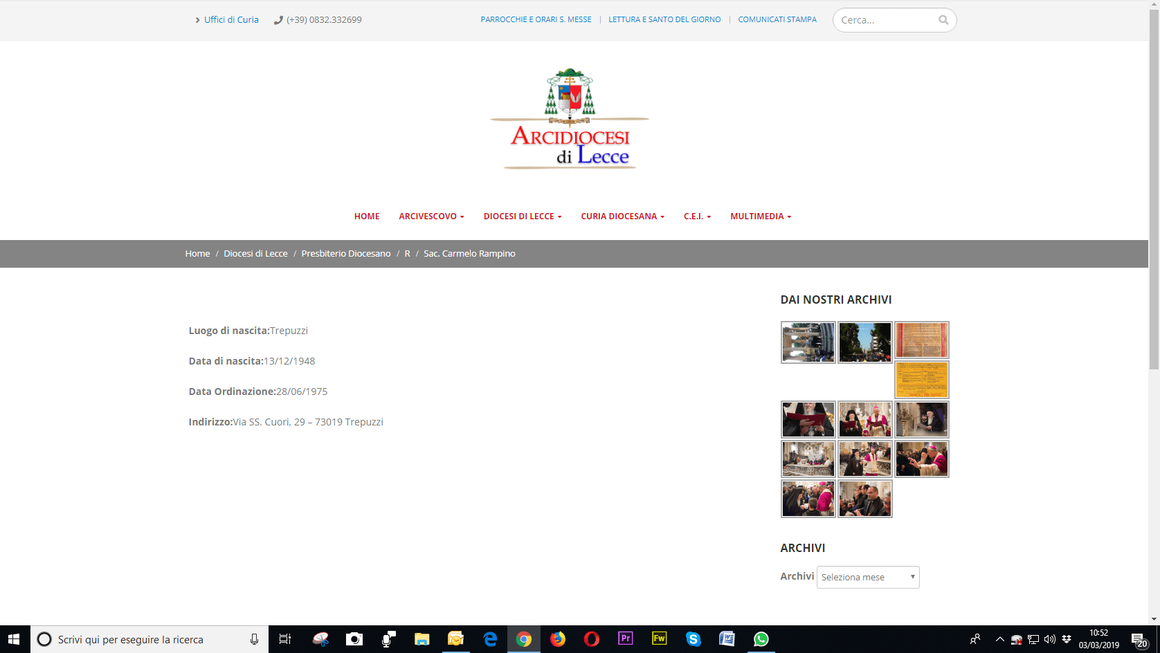Image resolution: width=1160 pixels, height=653 pixels.
Task: Switch to Google Chrome in the taskbar
Action: [524, 639]
